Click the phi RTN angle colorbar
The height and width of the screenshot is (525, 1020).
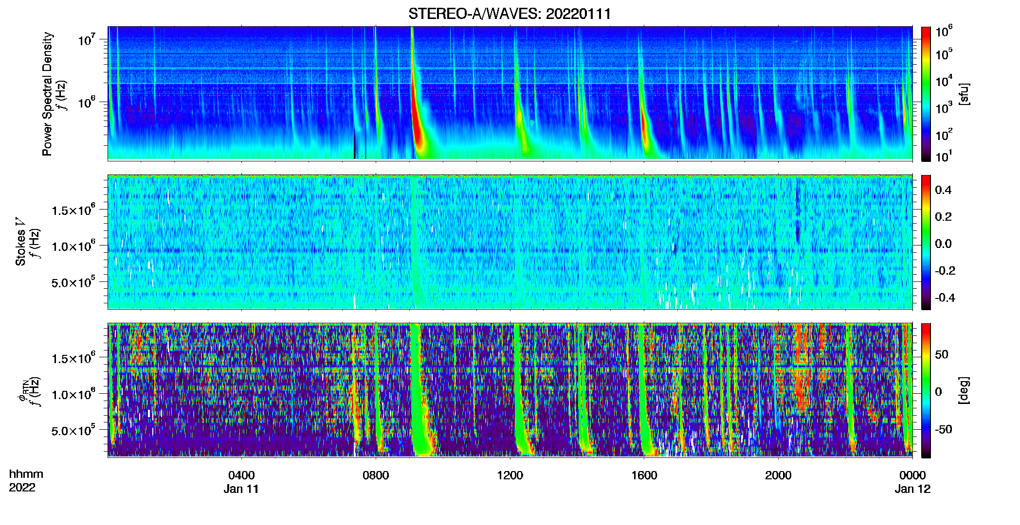(926, 390)
